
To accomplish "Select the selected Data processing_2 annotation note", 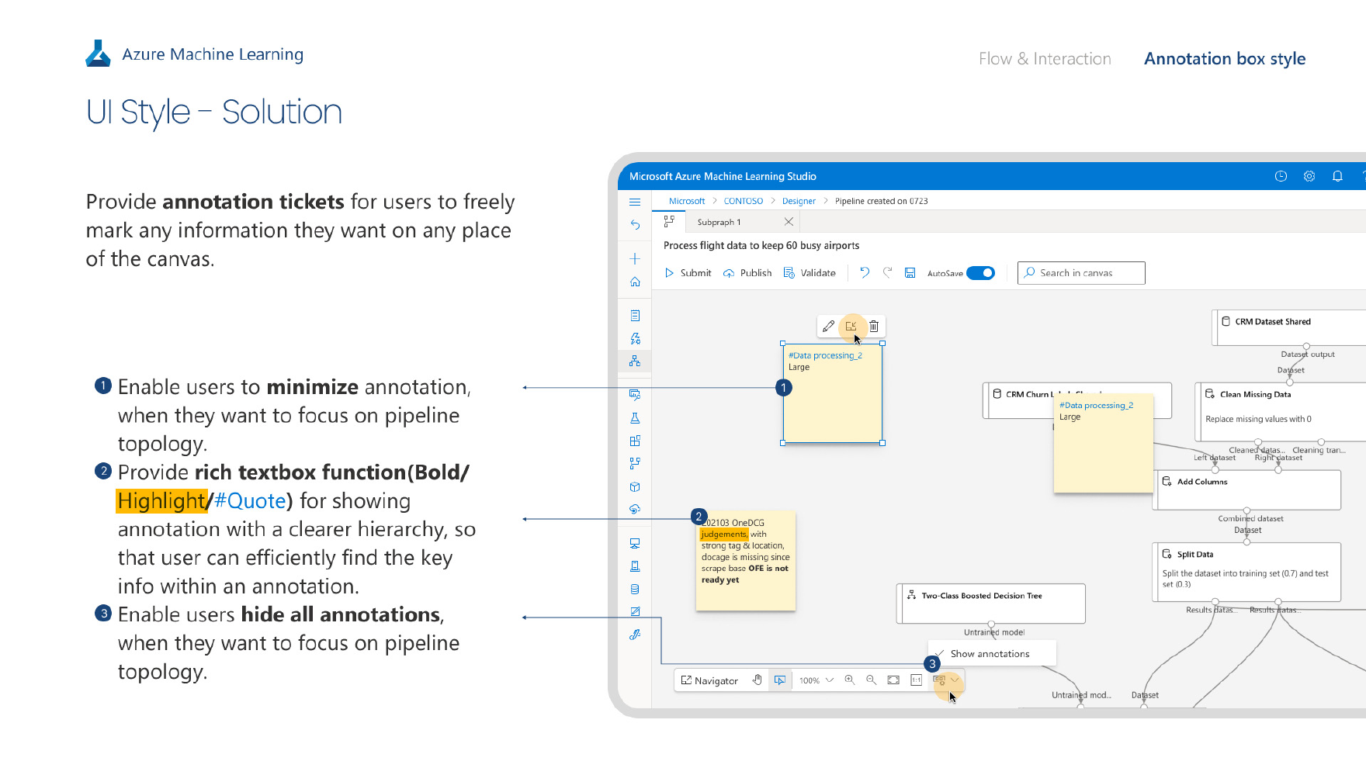I will click(x=832, y=393).
